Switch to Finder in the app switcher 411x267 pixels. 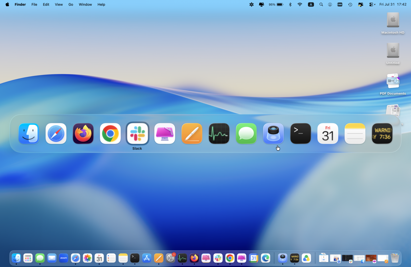pos(29,133)
